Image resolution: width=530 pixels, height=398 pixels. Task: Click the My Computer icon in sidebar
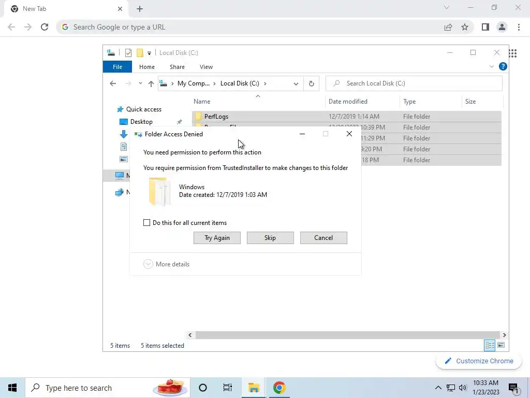[x=120, y=175]
